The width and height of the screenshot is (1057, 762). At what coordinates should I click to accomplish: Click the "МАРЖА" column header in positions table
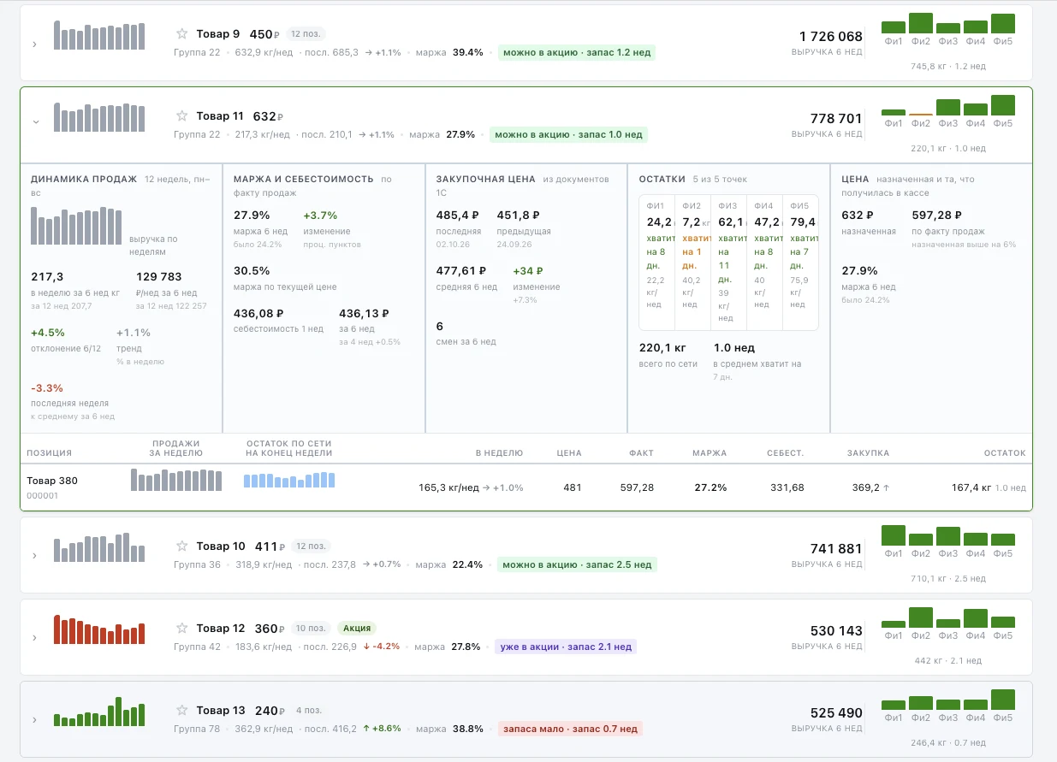710,453
